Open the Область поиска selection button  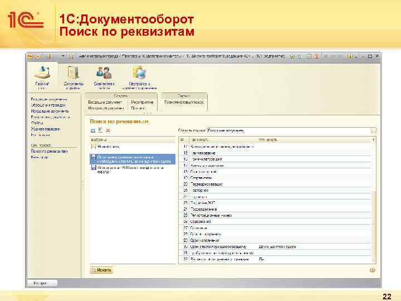[x=373, y=131]
